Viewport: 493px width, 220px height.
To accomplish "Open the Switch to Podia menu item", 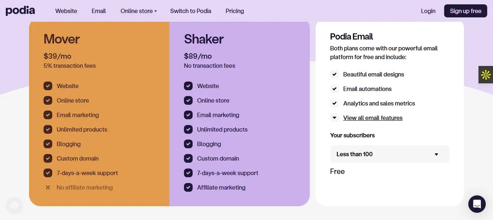I will pos(190,11).
